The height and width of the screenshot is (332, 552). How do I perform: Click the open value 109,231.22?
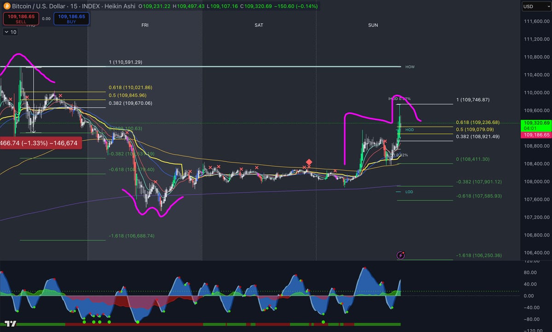point(157,7)
